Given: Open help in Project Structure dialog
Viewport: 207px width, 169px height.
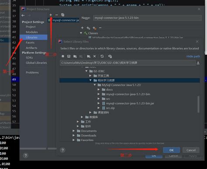Looking at the screenshot, I should click(26, 156).
